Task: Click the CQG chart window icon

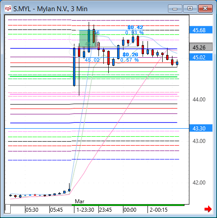Action: pyautogui.click(x=8, y=8)
